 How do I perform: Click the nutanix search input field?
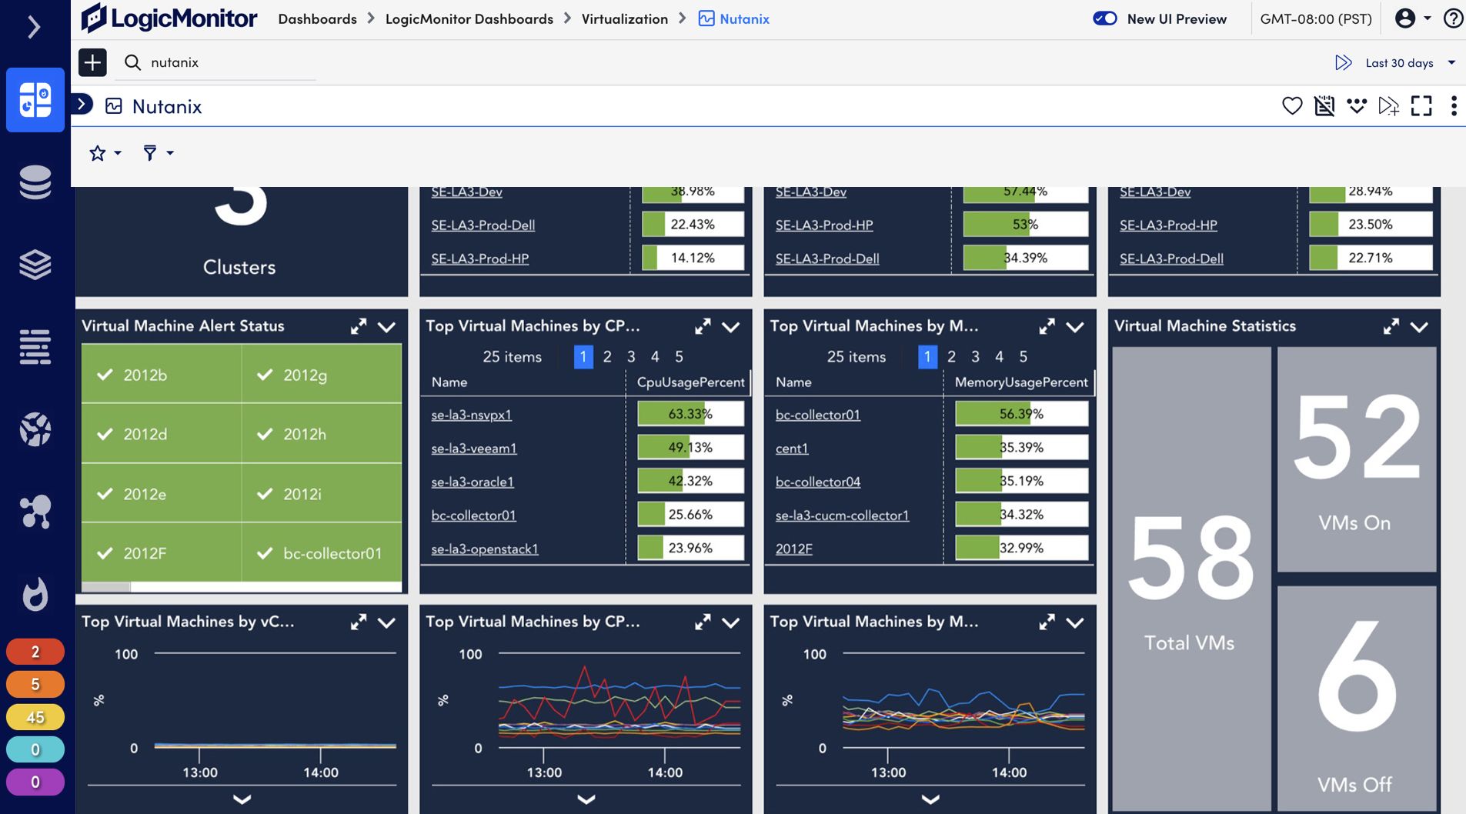coord(215,62)
